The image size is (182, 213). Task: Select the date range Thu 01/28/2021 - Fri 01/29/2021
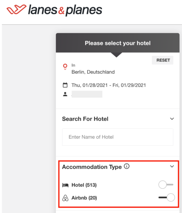pyautogui.click(x=109, y=85)
